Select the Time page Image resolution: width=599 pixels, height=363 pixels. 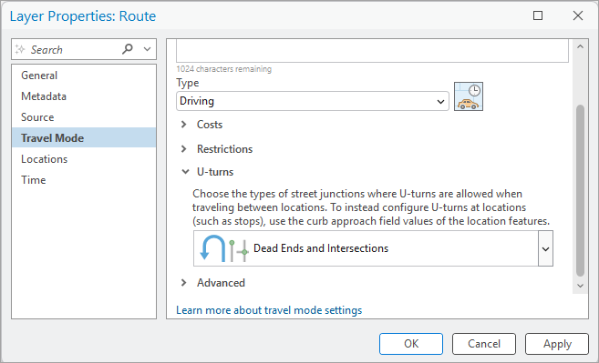click(84, 179)
